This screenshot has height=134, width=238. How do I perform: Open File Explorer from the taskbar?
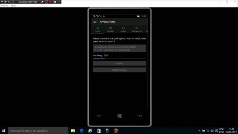point(73,131)
